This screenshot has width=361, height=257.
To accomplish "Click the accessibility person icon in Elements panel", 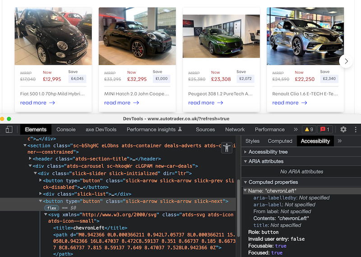I will point(227,148).
